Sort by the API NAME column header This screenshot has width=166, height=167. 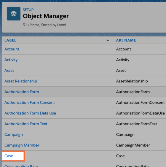pyautogui.click(x=126, y=40)
